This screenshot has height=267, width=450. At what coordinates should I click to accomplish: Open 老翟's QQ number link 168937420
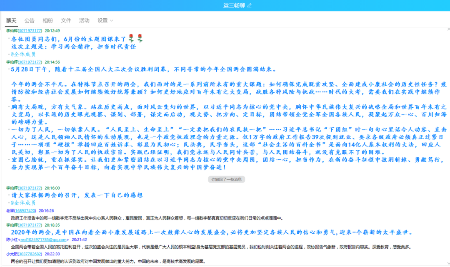point(26,211)
